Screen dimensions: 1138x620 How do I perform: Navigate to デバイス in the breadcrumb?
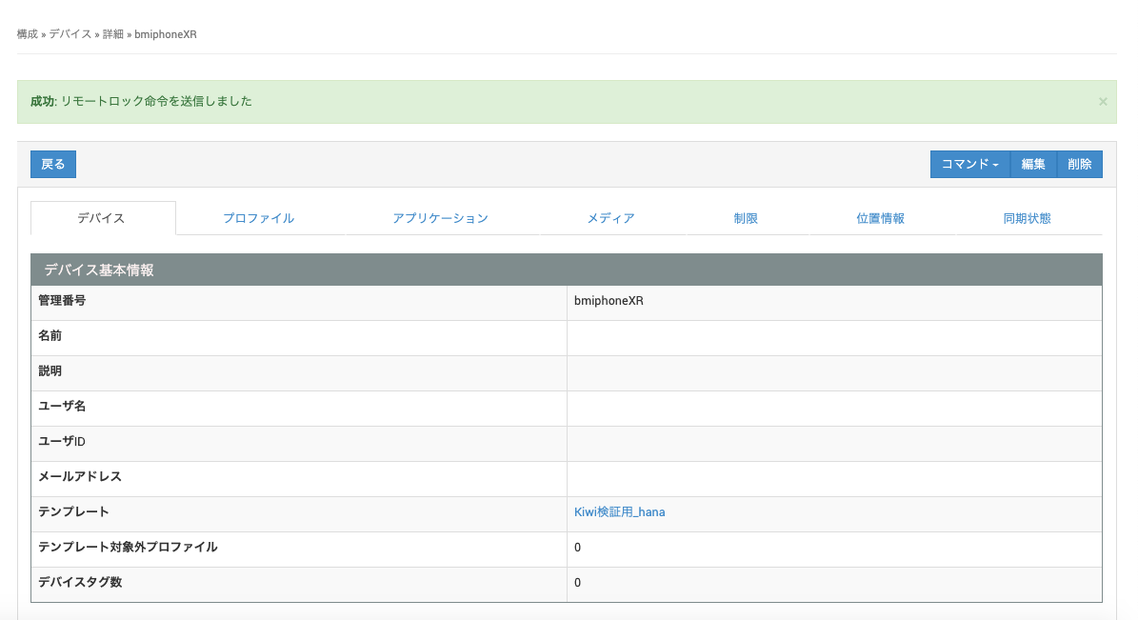(x=70, y=34)
